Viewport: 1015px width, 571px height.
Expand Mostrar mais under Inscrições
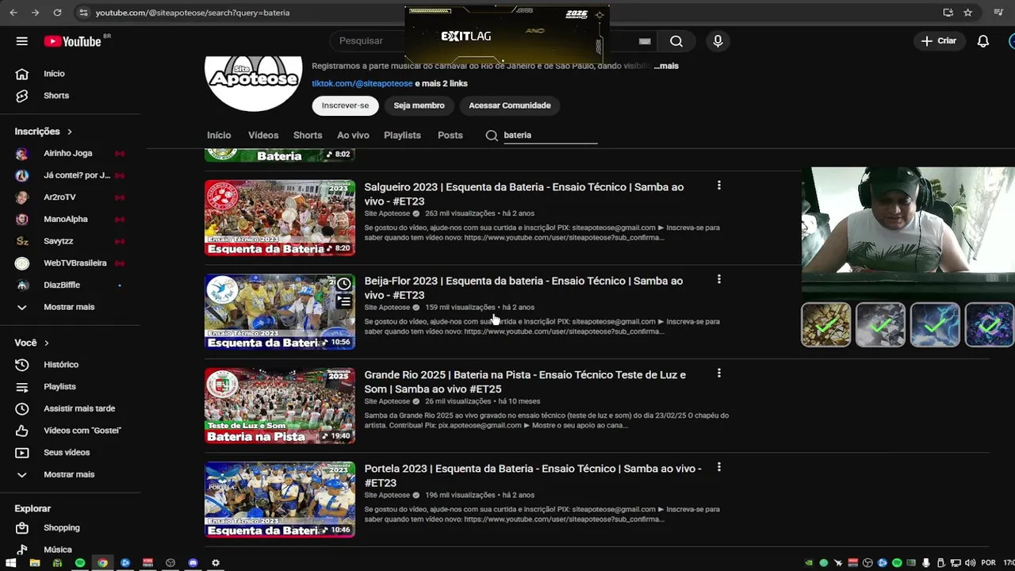[70, 307]
